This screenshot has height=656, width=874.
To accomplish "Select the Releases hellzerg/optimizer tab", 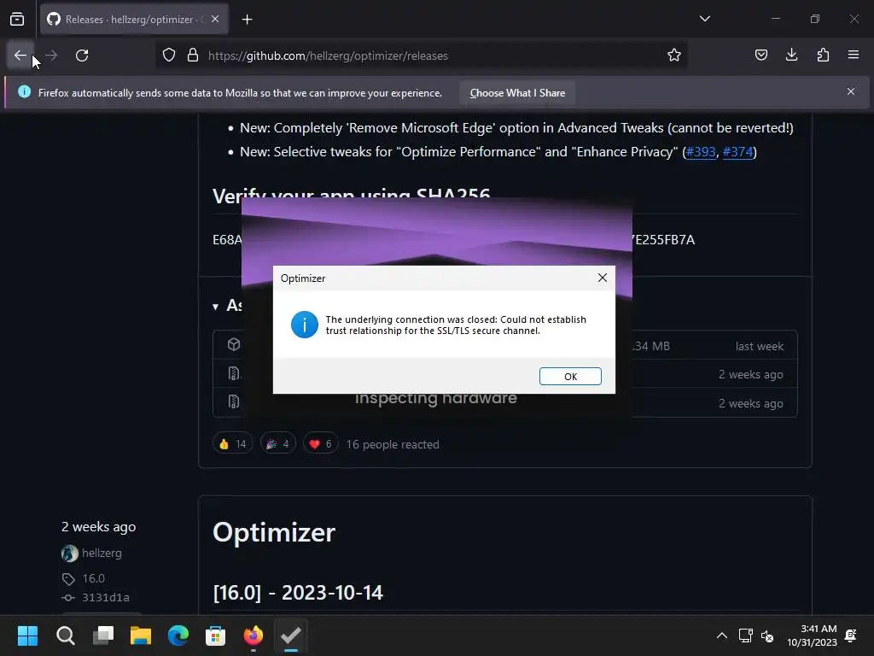I will tap(134, 20).
